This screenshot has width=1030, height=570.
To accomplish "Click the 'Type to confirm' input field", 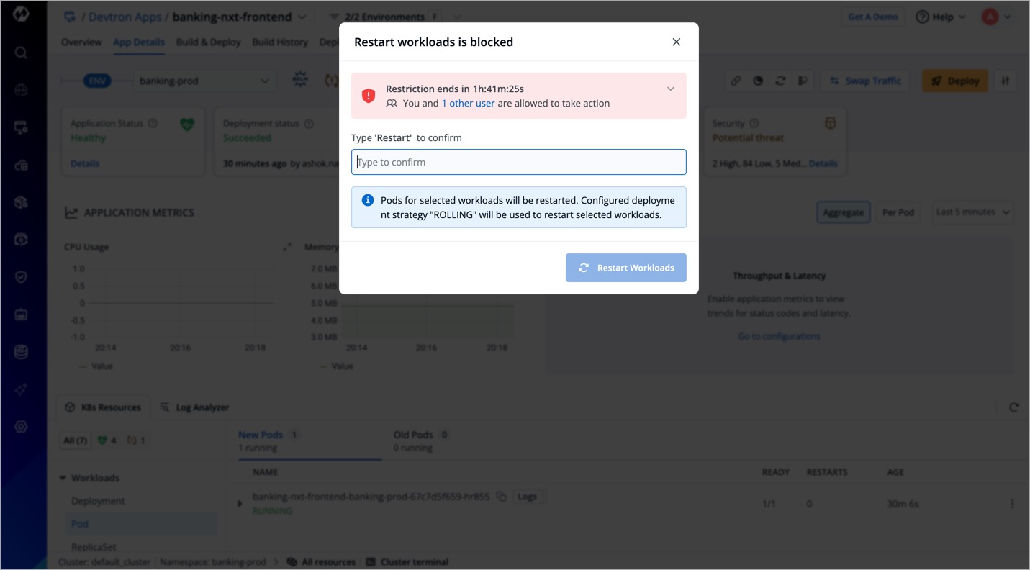I will coord(518,163).
